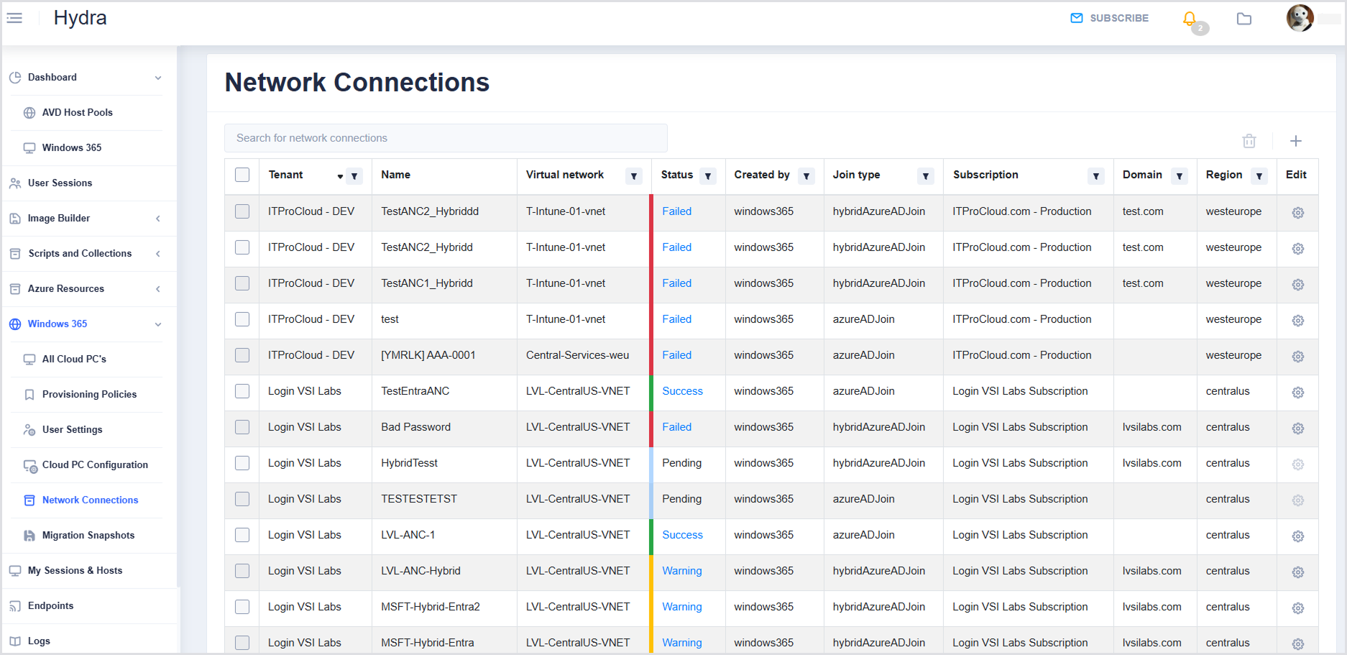Open Provisioning Policies page
This screenshot has width=1347, height=655.
[89, 395]
